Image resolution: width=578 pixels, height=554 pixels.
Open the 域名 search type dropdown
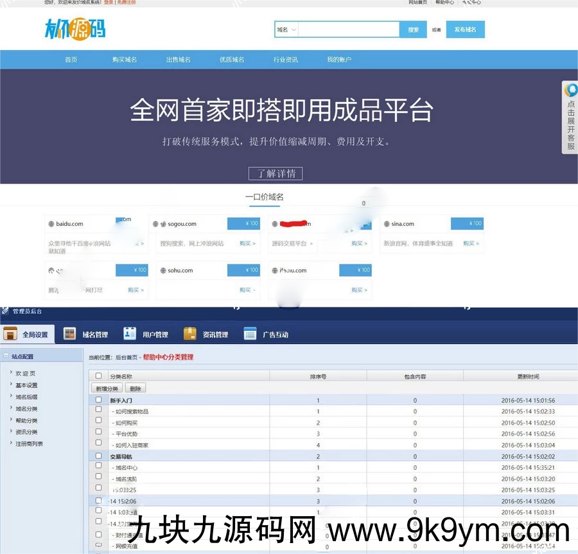pos(286,30)
